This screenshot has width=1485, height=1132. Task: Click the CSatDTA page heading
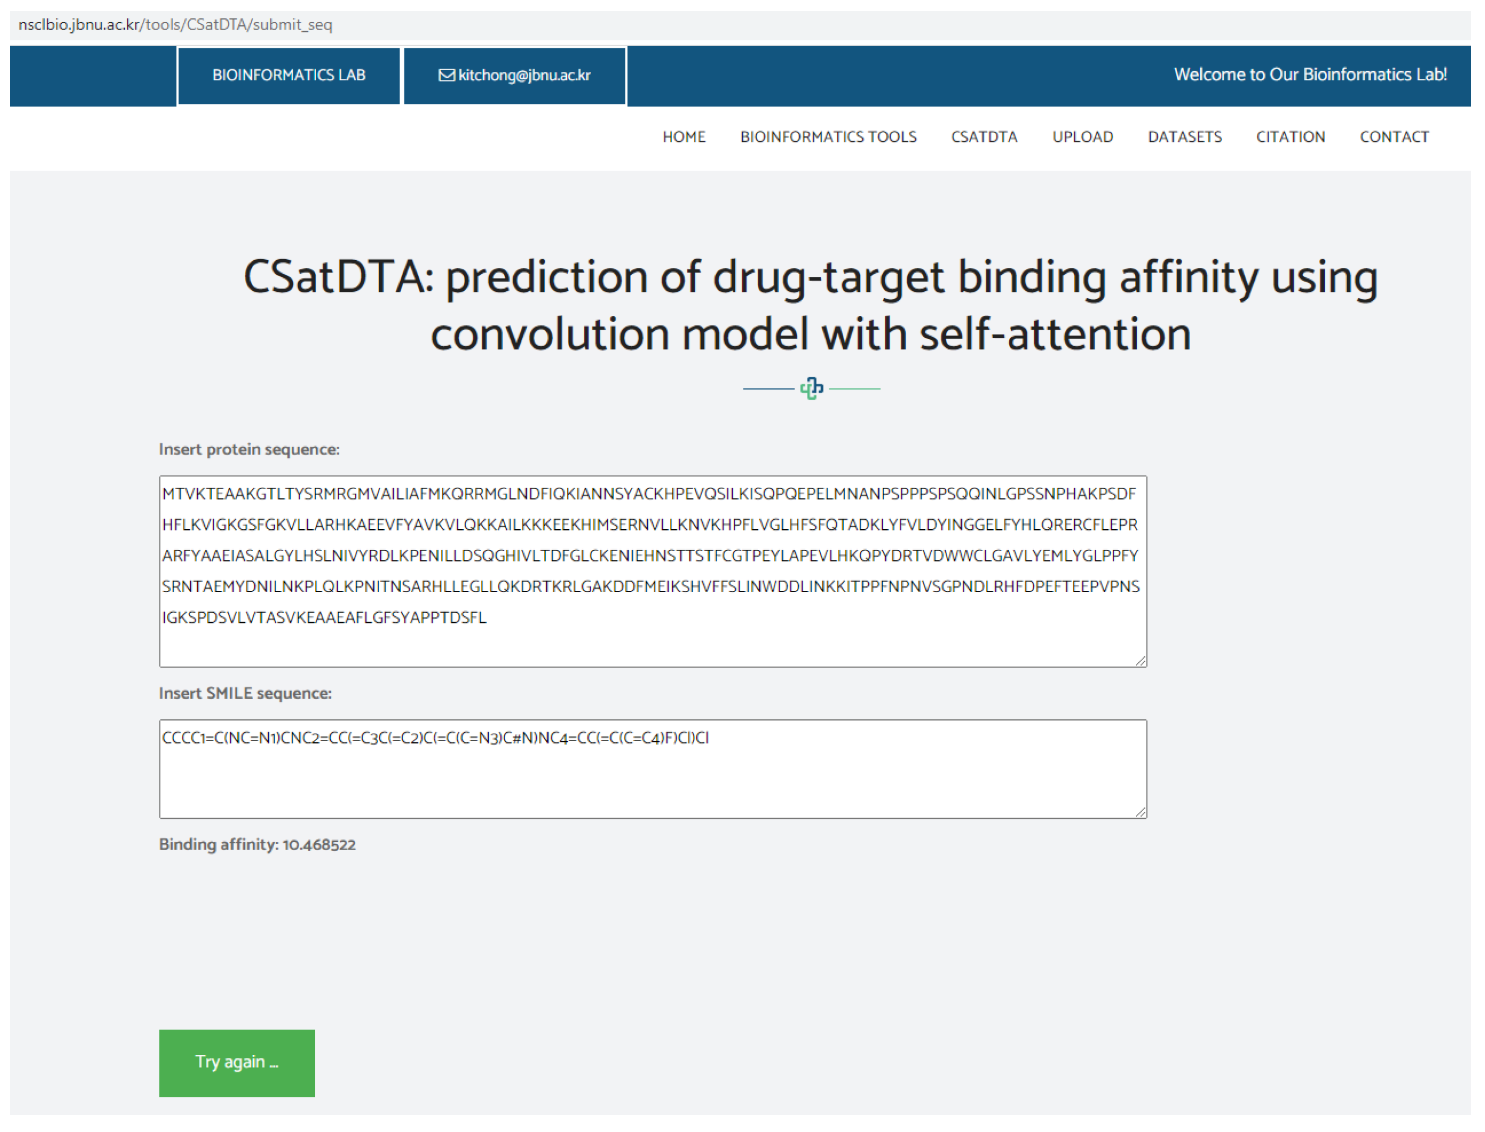tap(810, 306)
